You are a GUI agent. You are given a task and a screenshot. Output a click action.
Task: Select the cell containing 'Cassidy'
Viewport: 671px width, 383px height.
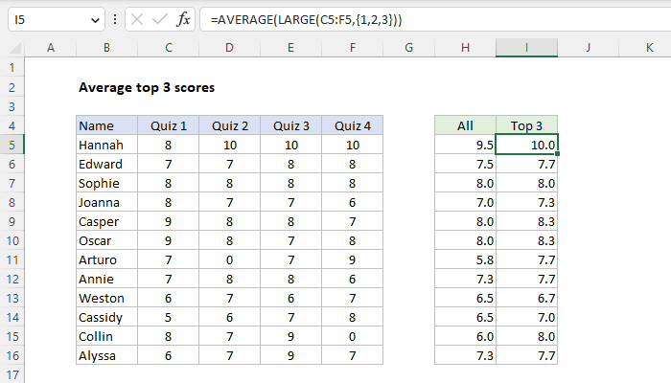tap(107, 317)
